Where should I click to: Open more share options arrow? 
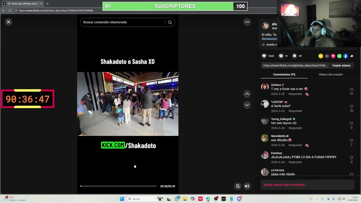point(352,56)
